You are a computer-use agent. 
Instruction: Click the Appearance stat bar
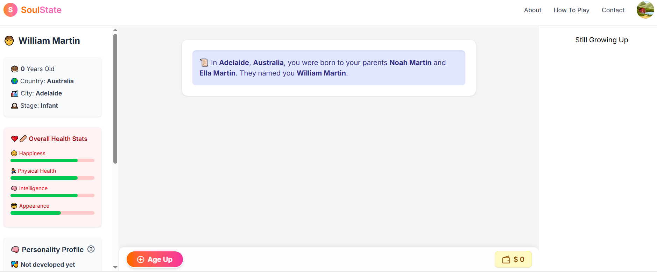click(52, 213)
